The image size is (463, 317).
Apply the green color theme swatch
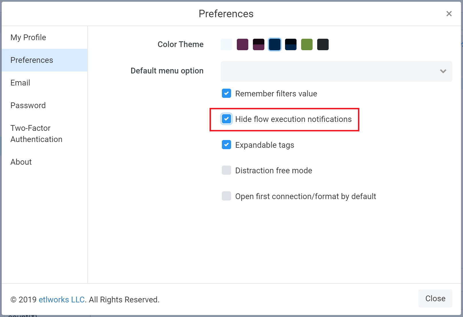pyautogui.click(x=307, y=44)
